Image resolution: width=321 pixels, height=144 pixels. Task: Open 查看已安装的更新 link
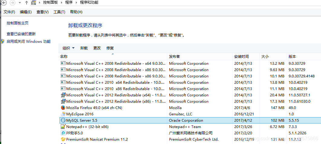[21, 34]
